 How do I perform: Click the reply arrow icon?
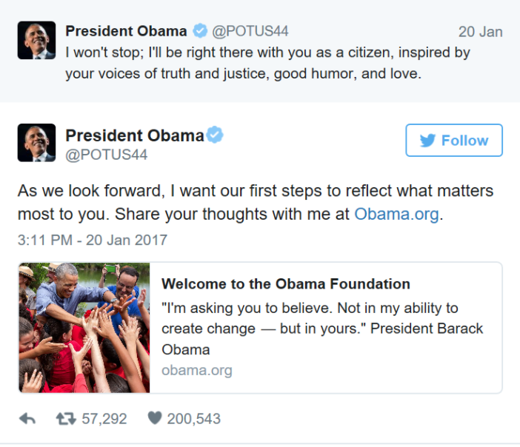[x=27, y=419]
